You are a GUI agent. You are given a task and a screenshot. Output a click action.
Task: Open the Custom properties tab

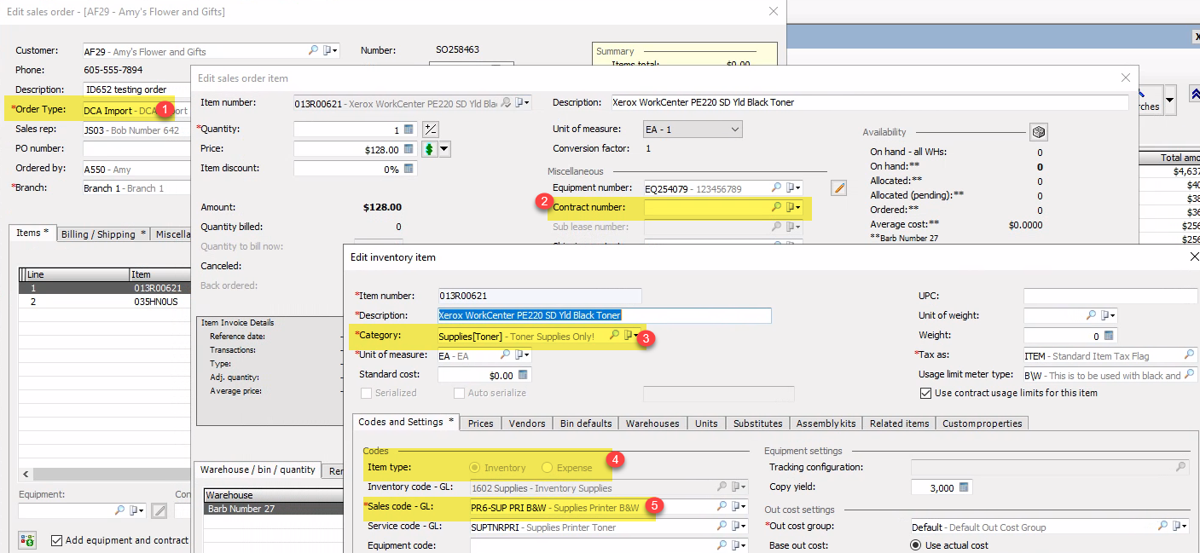pyautogui.click(x=982, y=423)
